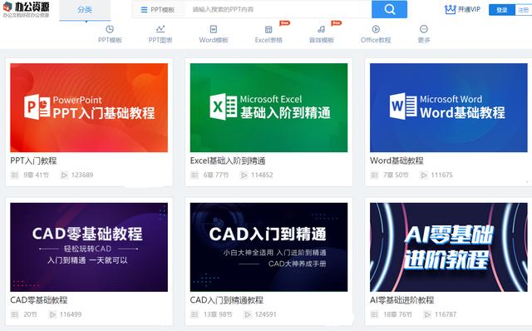Click the Word基础教程 course title
This screenshot has width=532, height=331.
click(397, 161)
